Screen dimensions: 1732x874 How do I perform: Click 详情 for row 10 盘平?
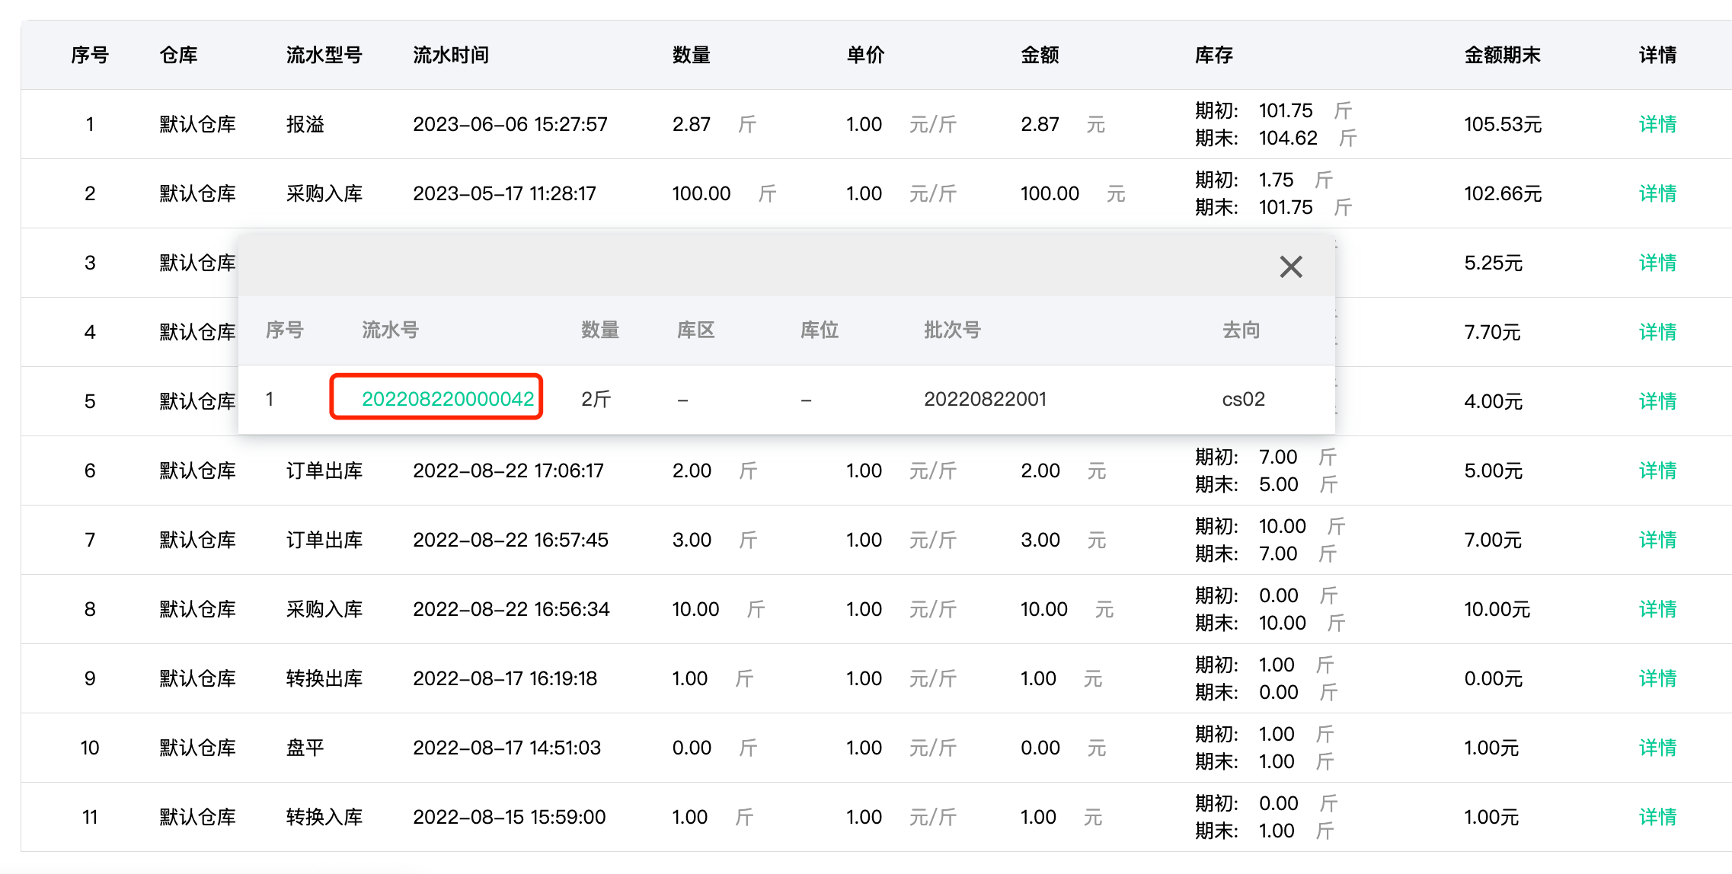click(x=1657, y=748)
